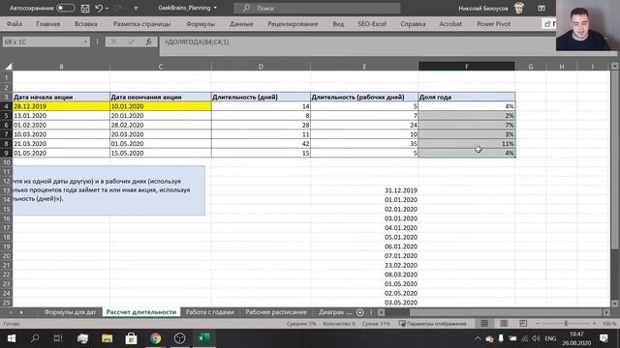Click the Enter formula checkmark icon
Image resolution: width=620 pixels, height=348 pixels.
pos(132,42)
